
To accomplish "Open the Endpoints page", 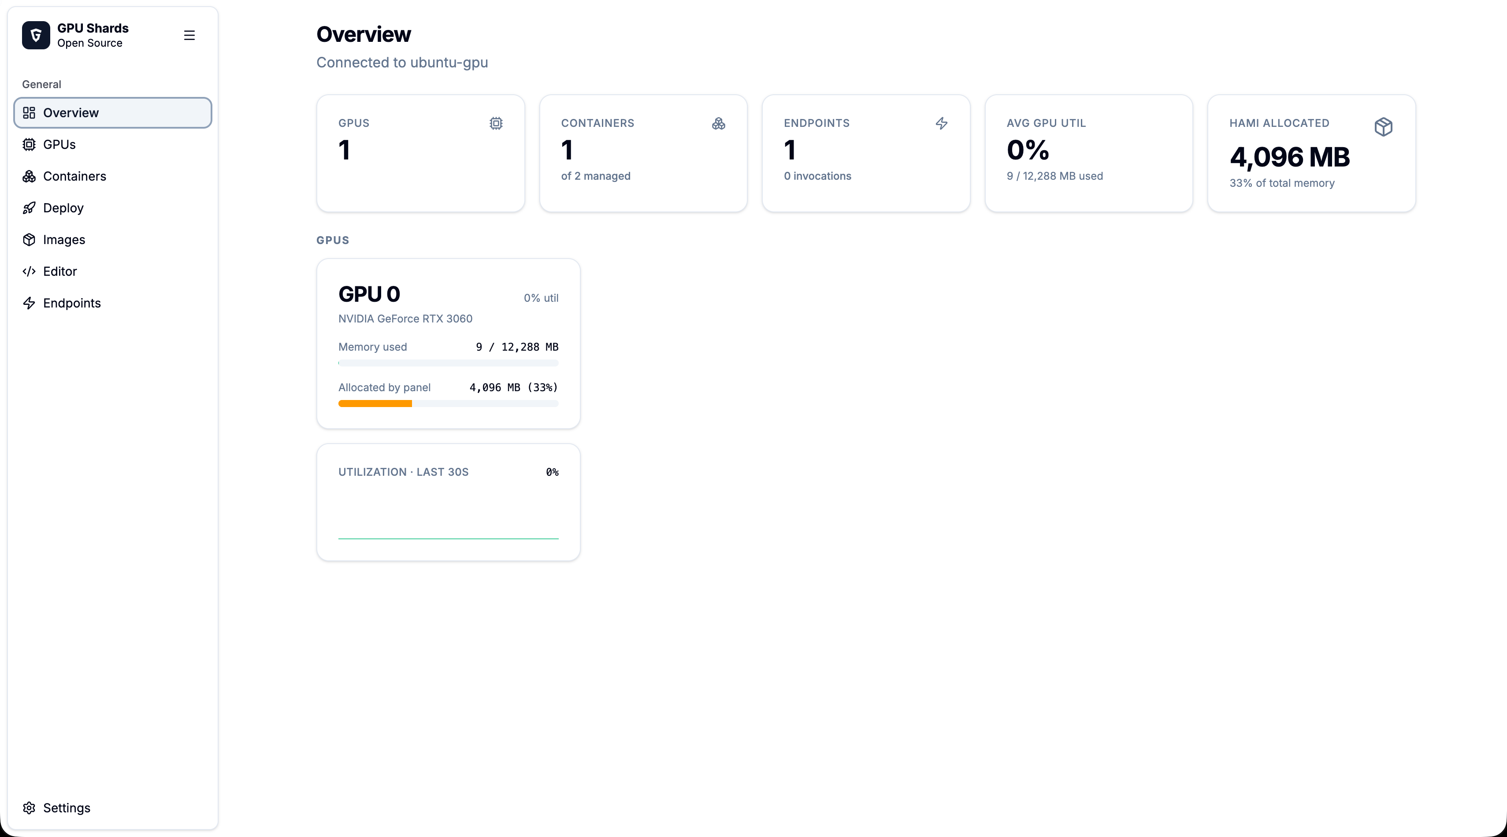I will [x=113, y=303].
